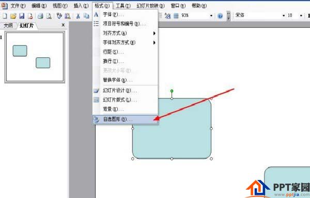Open the 插入 menu
The image size is (310, 198).
81,6
